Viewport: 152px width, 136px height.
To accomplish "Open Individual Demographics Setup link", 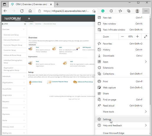I will (13, 61).
